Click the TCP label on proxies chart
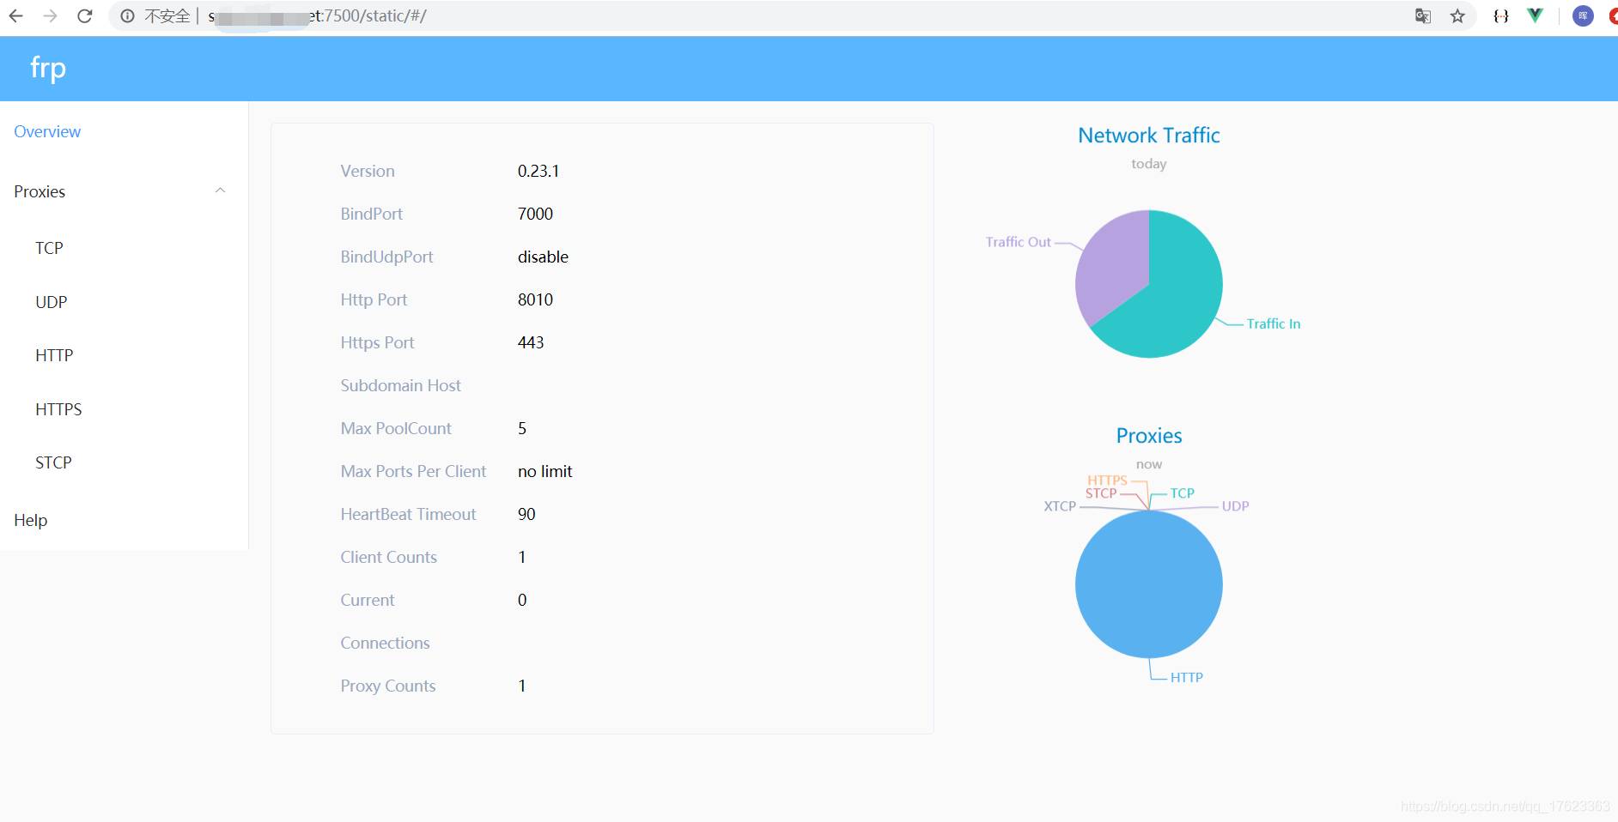 pos(1183,493)
